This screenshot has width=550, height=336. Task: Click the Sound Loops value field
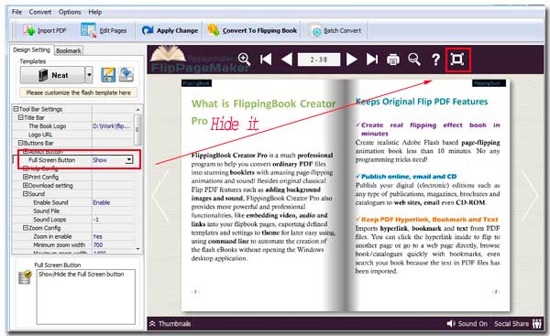click(x=113, y=220)
